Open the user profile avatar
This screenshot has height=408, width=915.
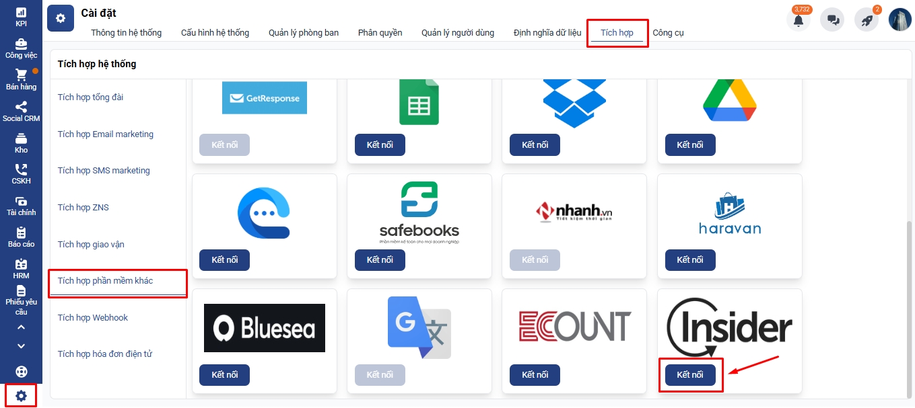click(900, 19)
